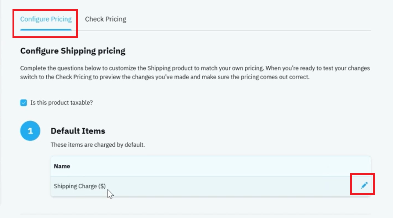This screenshot has height=218, width=393.
Task: Click "switch to the Check Pricing" description line
Action: pyautogui.click(x=165, y=77)
